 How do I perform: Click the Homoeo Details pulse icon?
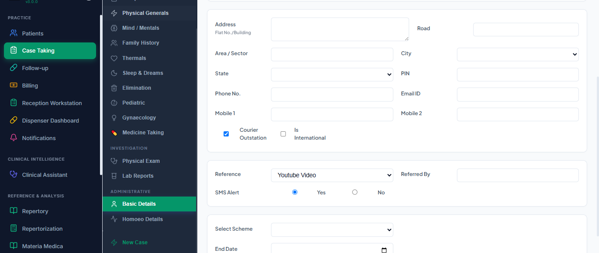(114, 219)
